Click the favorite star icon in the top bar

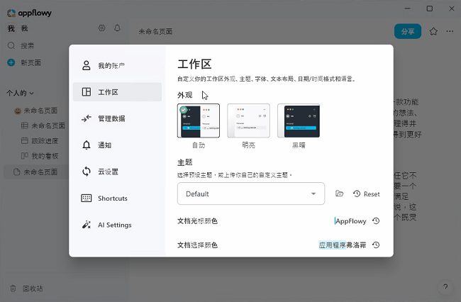point(433,31)
